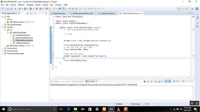
Task: Click the Save All icon in toolbar
Action: (x=11, y=9)
